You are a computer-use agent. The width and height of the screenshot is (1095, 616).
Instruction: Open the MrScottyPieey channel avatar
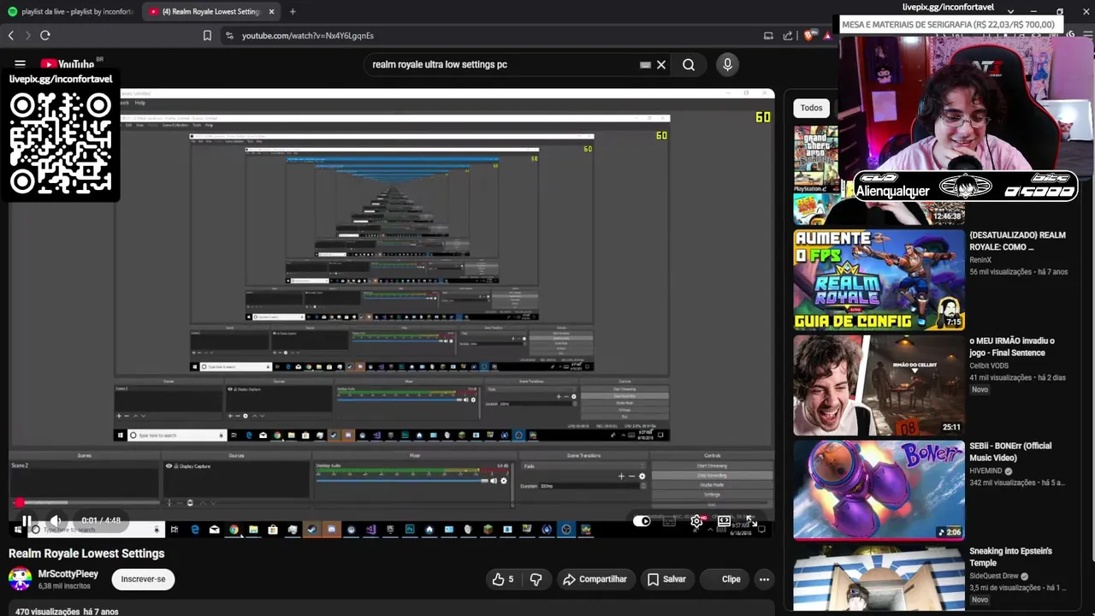point(20,579)
